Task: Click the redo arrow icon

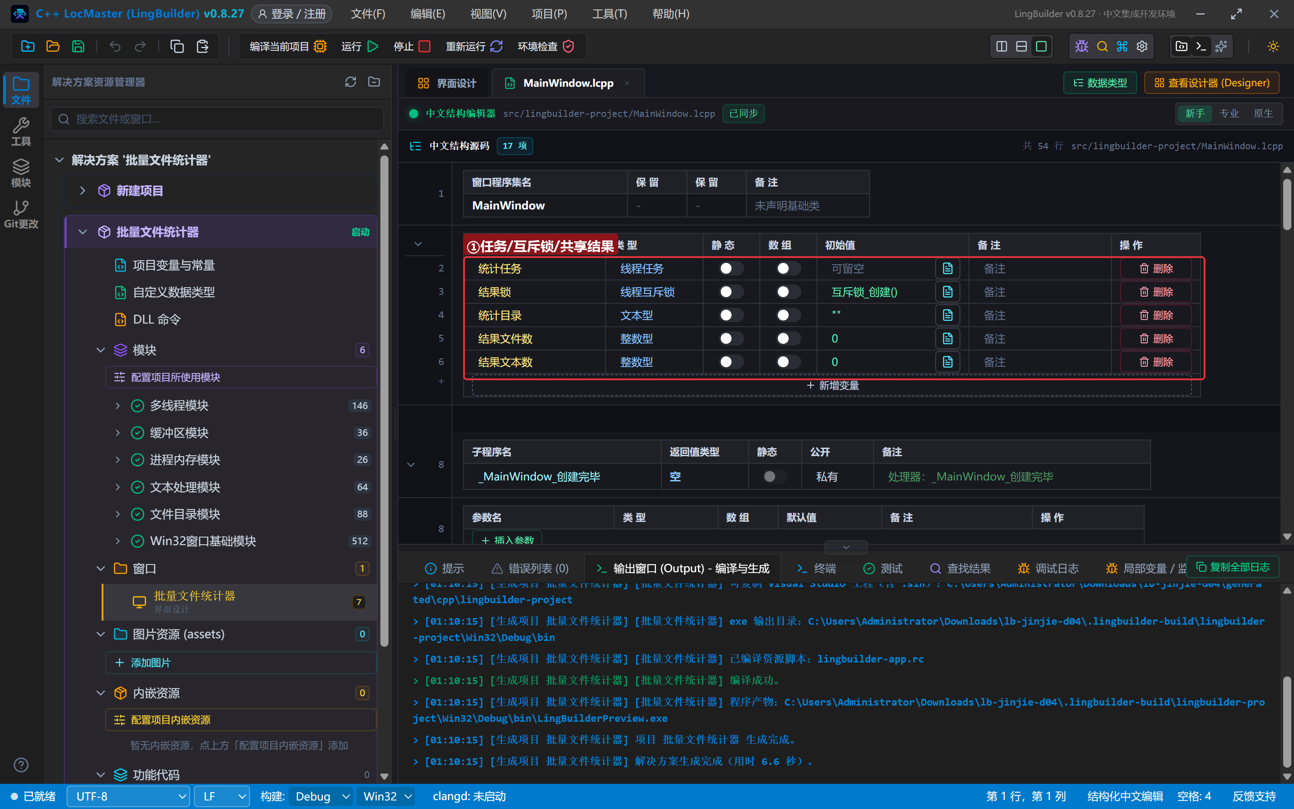Action: pyautogui.click(x=140, y=47)
